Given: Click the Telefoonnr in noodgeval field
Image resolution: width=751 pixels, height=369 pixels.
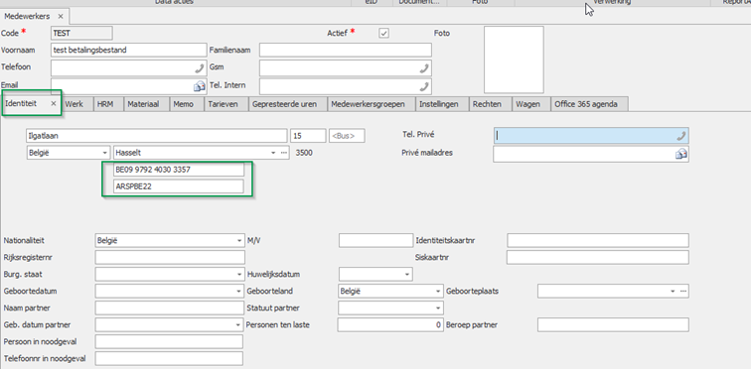Looking at the screenshot, I should pyautogui.click(x=169, y=358).
